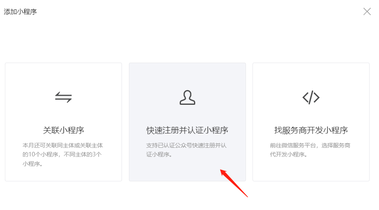Click blank area above the code brackets icon
The image size is (379, 210).
(311, 76)
